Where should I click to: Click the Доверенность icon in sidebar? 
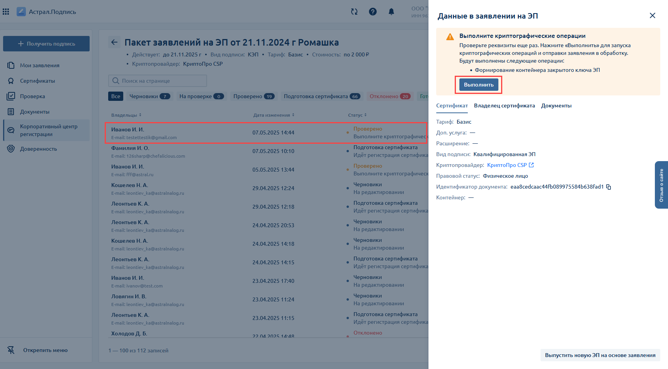click(11, 149)
